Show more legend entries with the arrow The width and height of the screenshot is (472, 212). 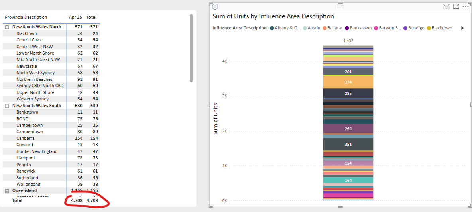tap(462, 28)
